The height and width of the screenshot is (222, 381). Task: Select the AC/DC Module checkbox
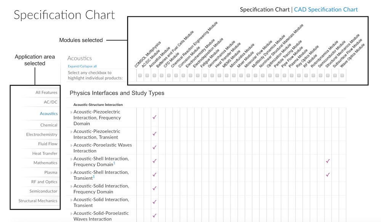click(x=147, y=76)
